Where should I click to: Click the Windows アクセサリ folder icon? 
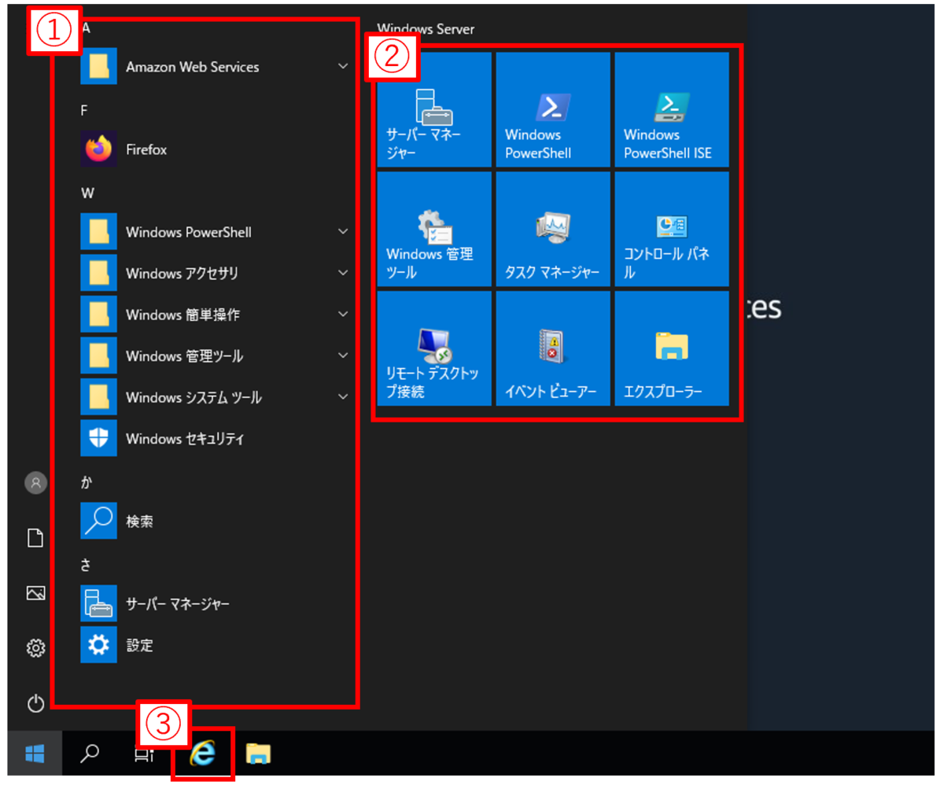pos(98,273)
